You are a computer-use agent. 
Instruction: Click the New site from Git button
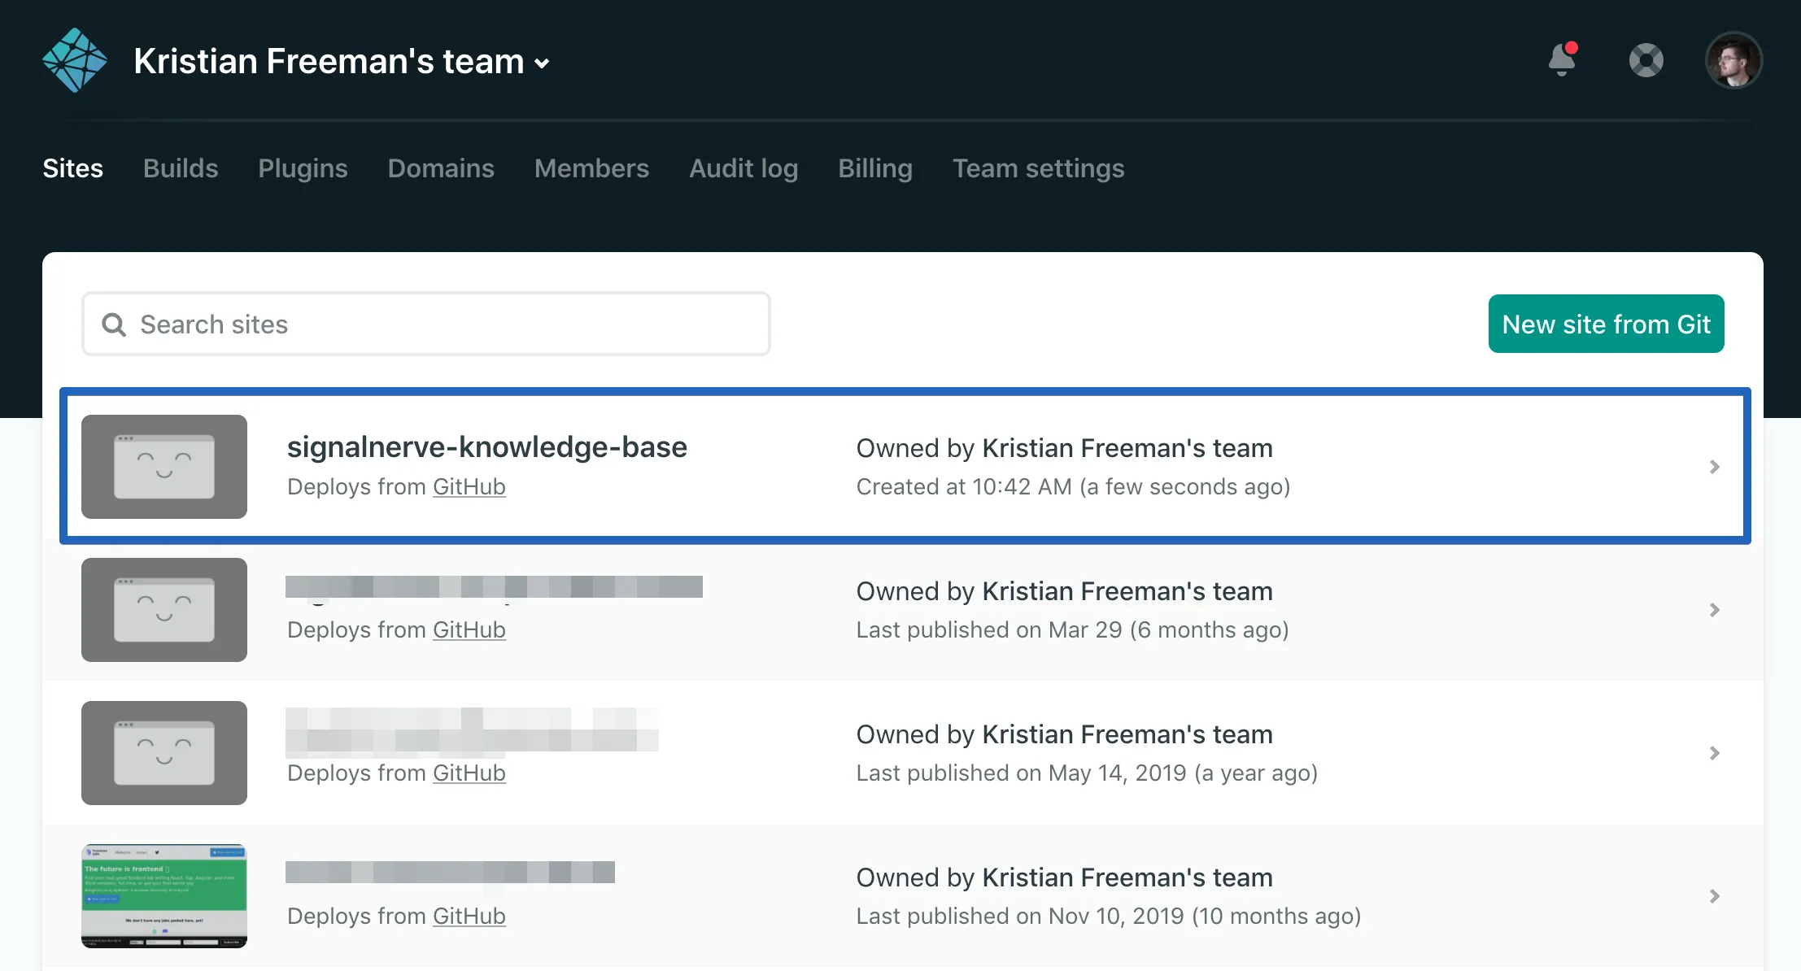point(1606,323)
